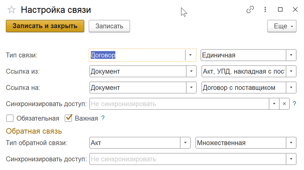
Task: Click Записать и закрыть button
Action: coord(45,26)
